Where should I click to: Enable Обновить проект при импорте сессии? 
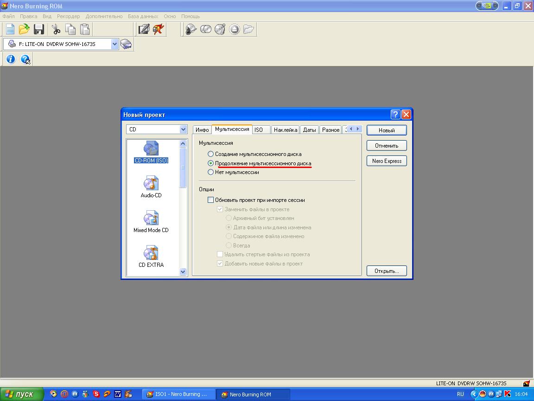pyautogui.click(x=211, y=200)
